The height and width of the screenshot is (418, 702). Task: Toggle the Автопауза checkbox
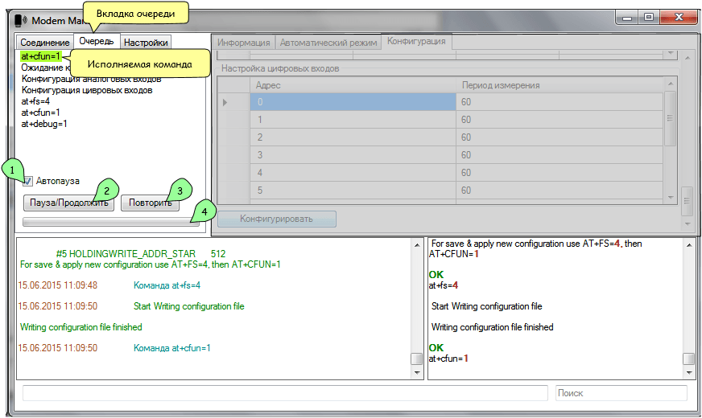coord(27,181)
